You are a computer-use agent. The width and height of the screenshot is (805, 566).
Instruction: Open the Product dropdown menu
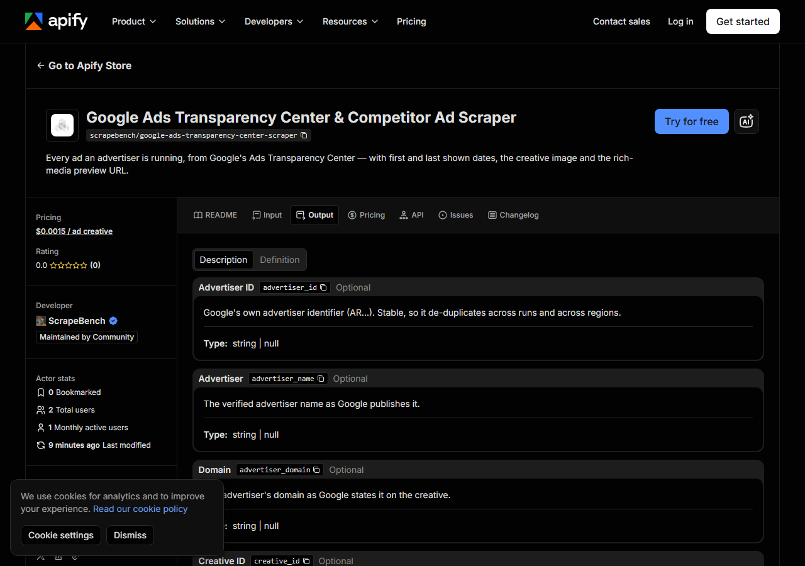pos(133,21)
